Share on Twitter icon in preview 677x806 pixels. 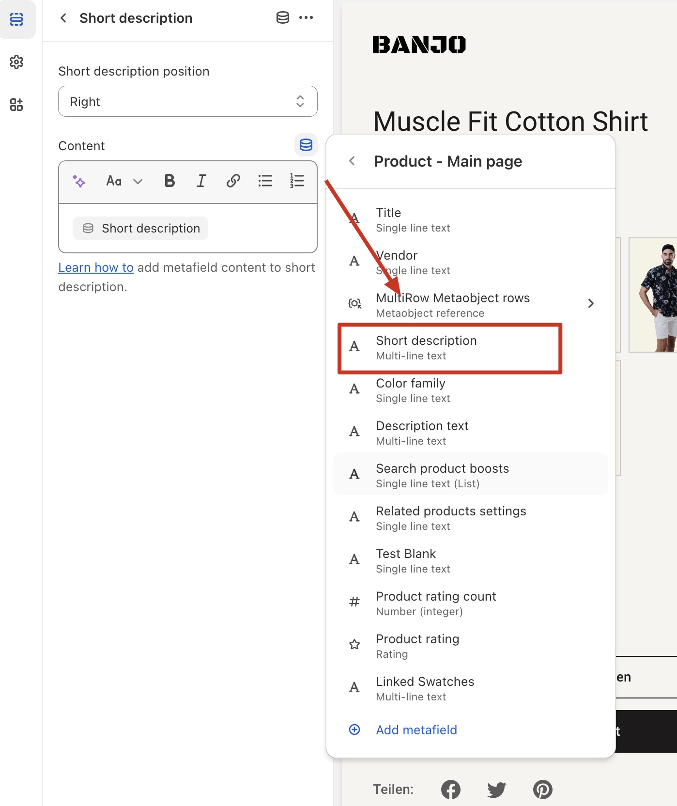[x=497, y=790]
